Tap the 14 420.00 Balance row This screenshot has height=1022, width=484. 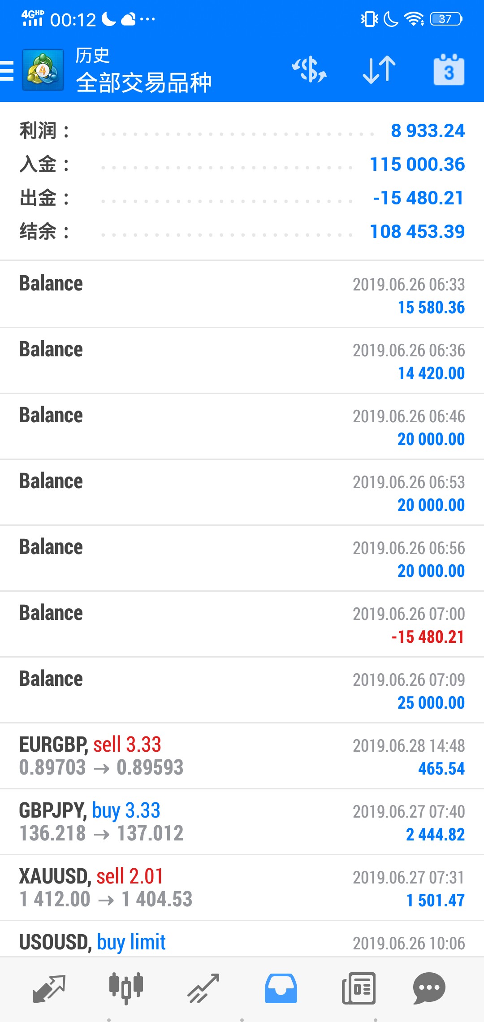point(242,360)
